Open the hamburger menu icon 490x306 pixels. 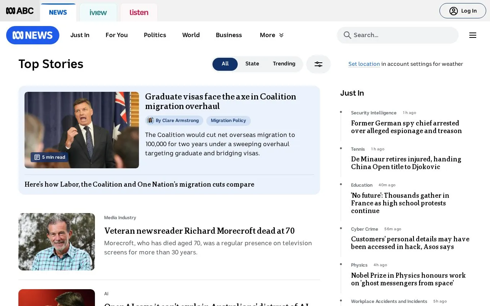473,35
